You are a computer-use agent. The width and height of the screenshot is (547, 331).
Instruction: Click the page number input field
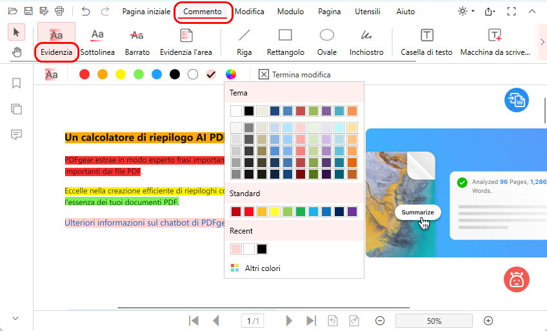253,321
